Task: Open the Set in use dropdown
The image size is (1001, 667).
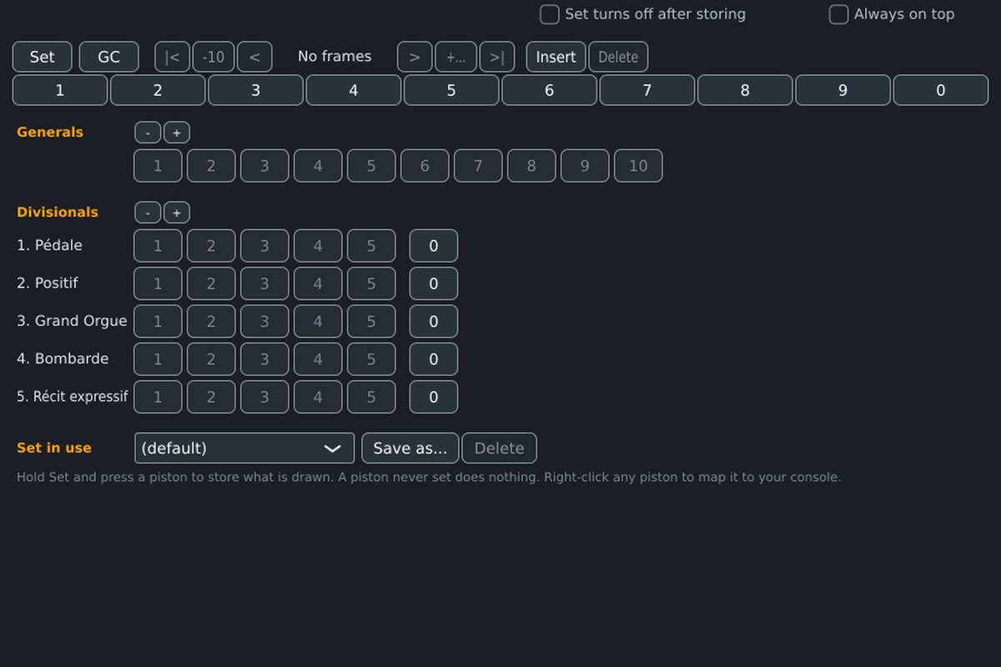Action: click(x=244, y=448)
